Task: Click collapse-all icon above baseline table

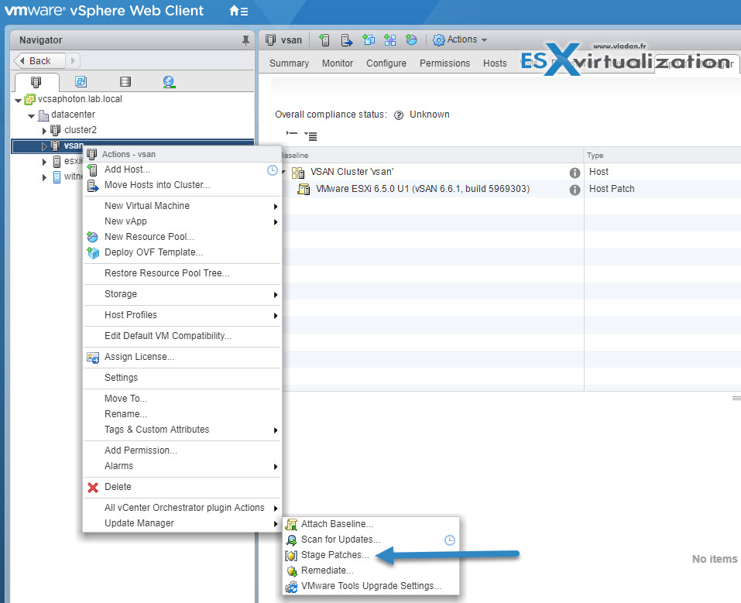Action: tap(292, 134)
